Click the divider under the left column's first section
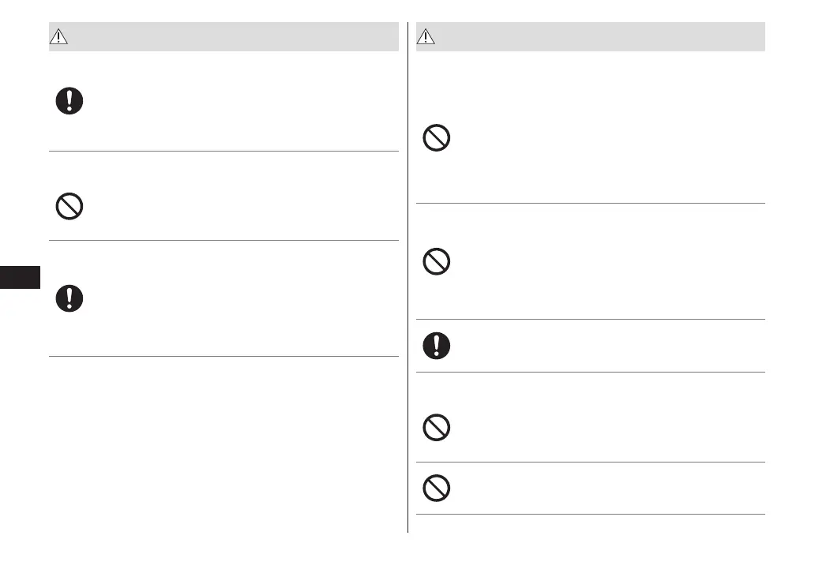 coord(223,151)
